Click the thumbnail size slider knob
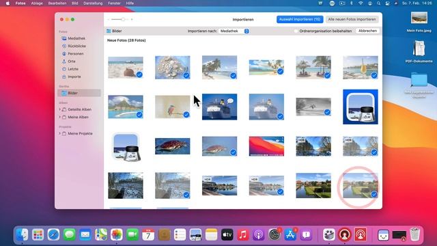 pyautogui.click(x=123, y=20)
